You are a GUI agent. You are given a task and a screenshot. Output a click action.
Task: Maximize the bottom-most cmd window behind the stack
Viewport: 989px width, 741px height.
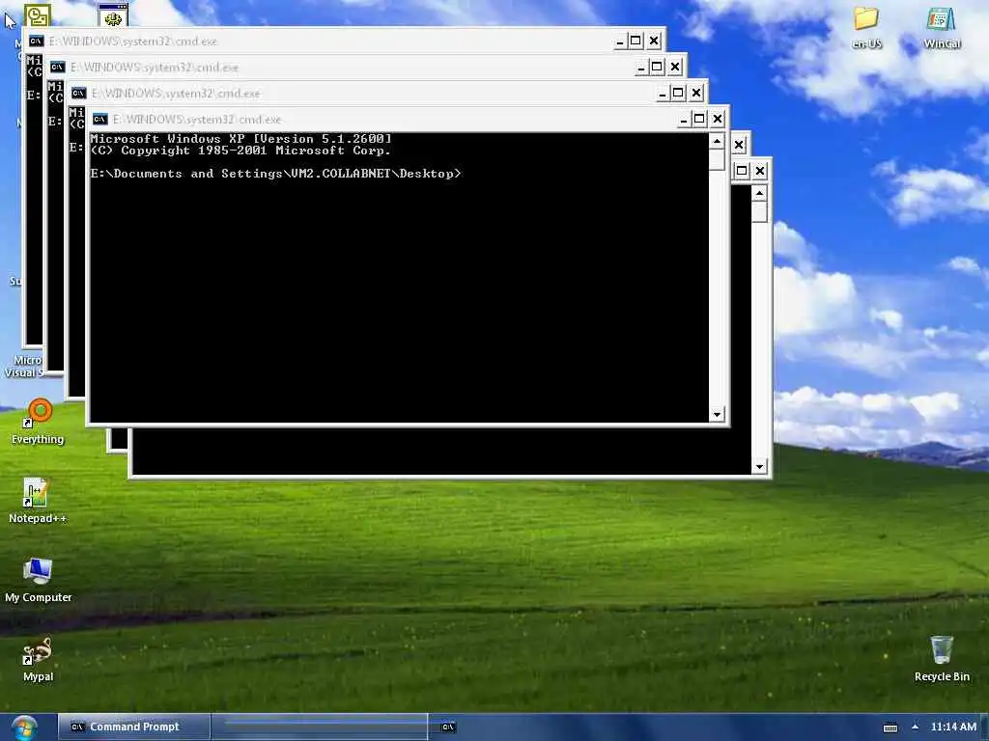click(742, 171)
